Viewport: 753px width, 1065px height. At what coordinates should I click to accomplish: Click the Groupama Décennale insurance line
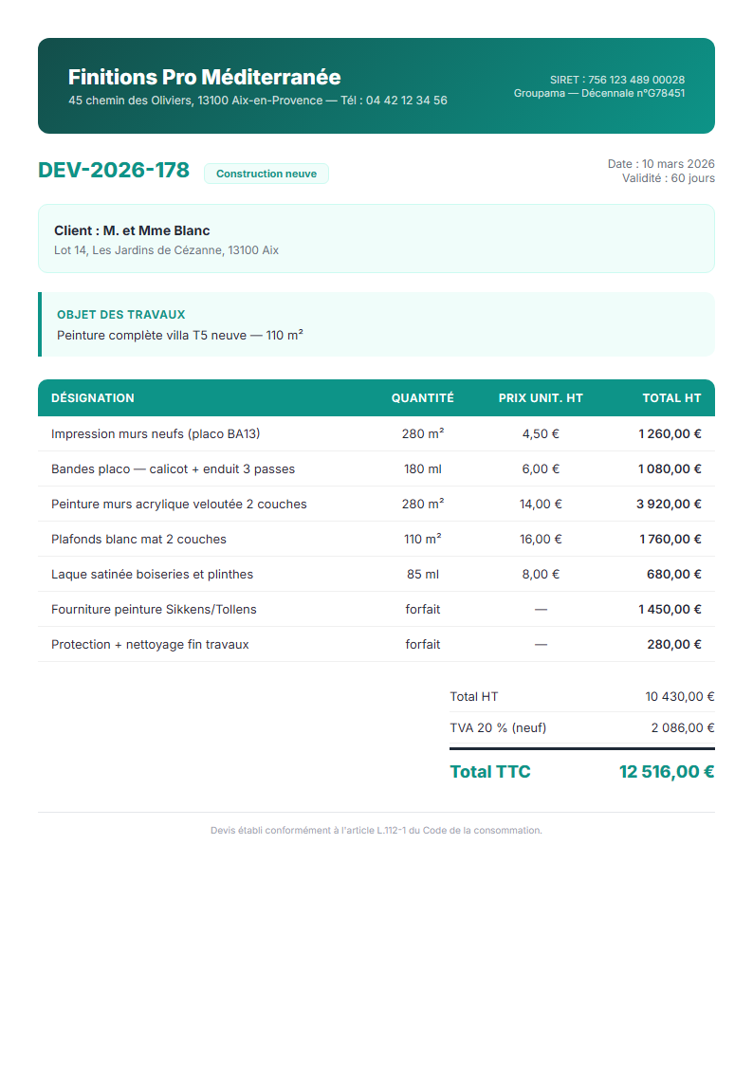click(x=598, y=93)
